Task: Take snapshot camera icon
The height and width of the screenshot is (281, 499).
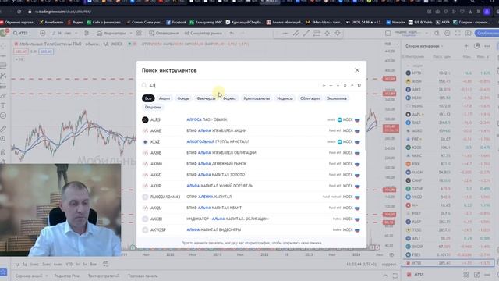Action: click(x=468, y=33)
